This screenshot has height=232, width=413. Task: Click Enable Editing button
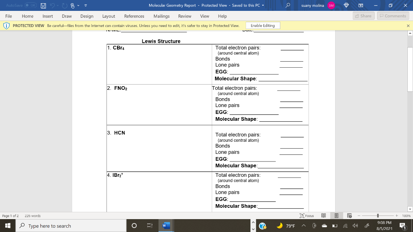pyautogui.click(x=263, y=25)
